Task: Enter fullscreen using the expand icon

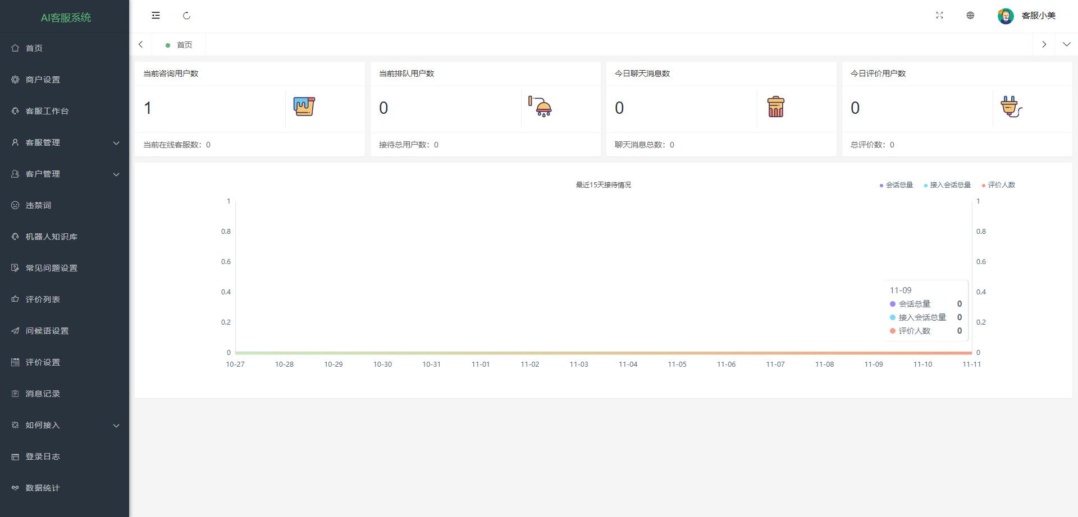Action: point(939,16)
